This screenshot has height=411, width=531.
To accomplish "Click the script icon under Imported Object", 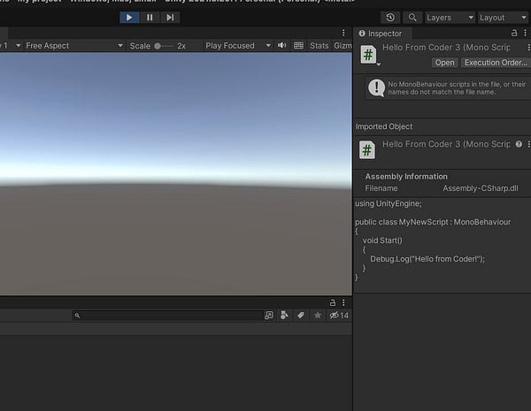I will pyautogui.click(x=367, y=150).
